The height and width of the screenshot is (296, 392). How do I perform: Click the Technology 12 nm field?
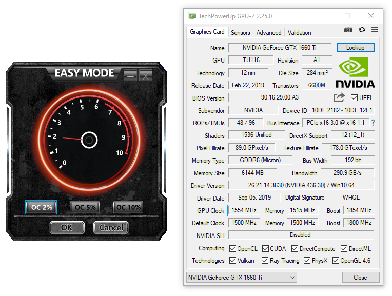pos(248,73)
